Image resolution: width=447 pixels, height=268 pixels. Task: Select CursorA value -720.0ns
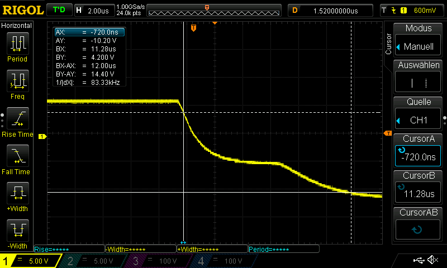[x=418, y=151]
